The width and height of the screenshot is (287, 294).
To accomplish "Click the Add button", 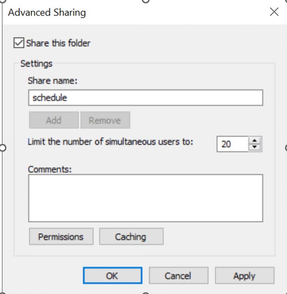I will point(53,120).
